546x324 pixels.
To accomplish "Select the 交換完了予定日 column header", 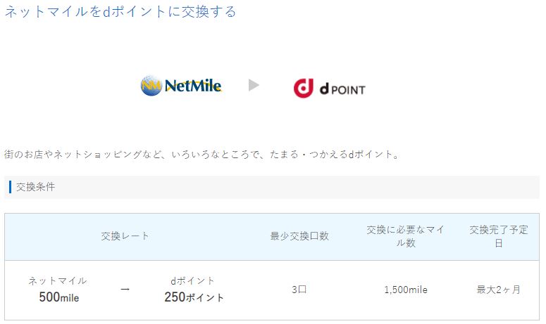I will point(499,236).
